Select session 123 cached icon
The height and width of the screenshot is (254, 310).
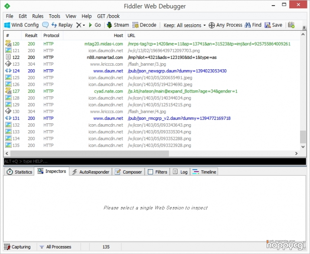click(8, 64)
